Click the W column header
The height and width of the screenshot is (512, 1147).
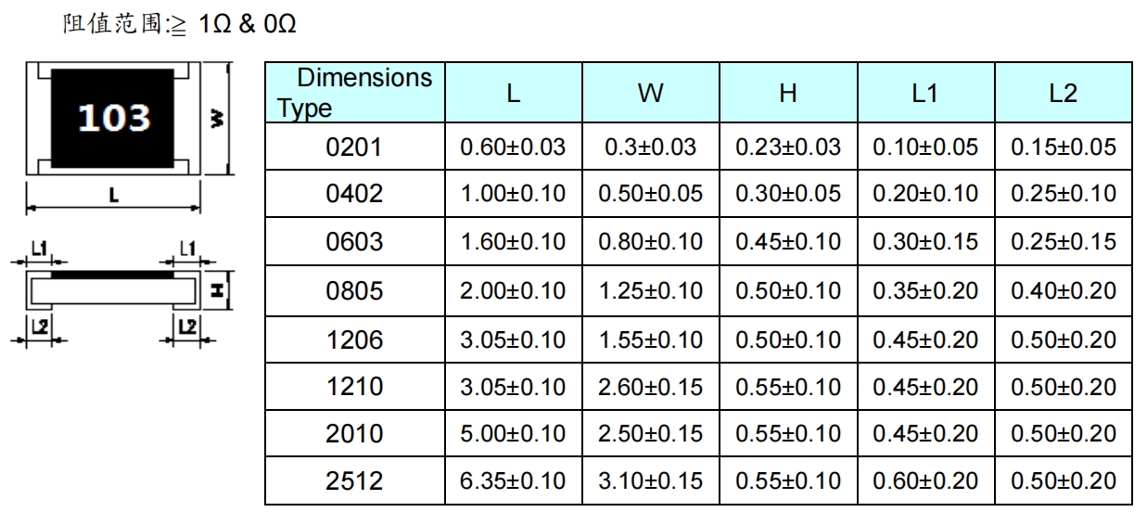point(649,93)
